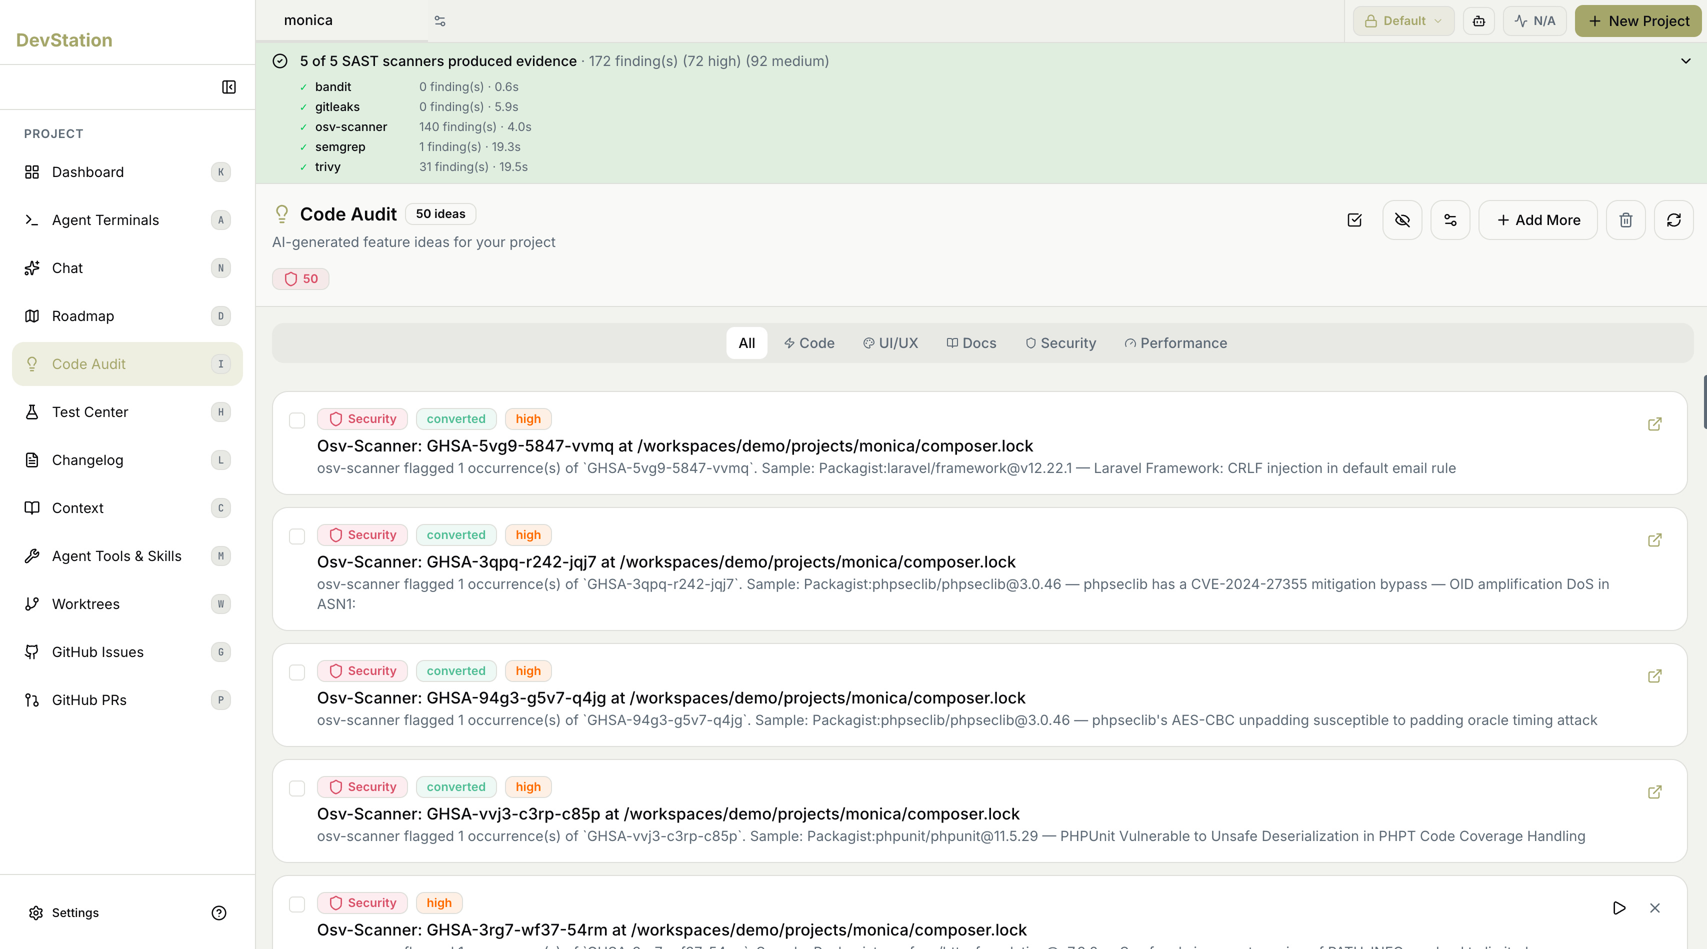This screenshot has height=949, width=1707.
Task: Switch to the UI/UX tab
Action: point(890,343)
